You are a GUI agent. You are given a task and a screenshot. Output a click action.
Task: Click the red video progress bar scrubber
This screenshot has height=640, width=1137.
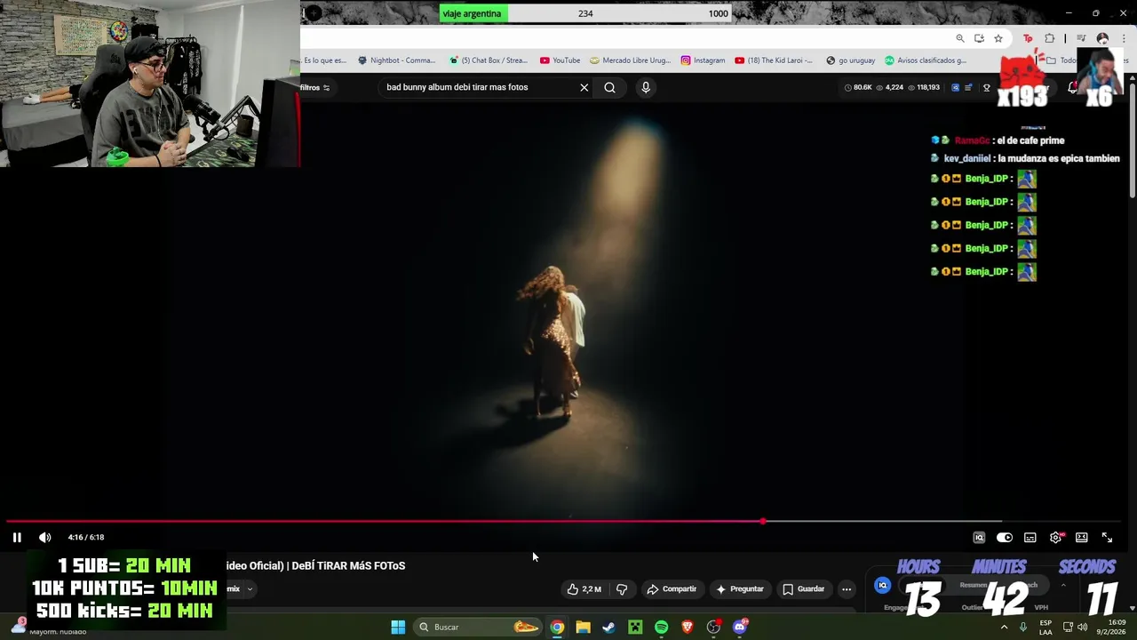click(763, 521)
